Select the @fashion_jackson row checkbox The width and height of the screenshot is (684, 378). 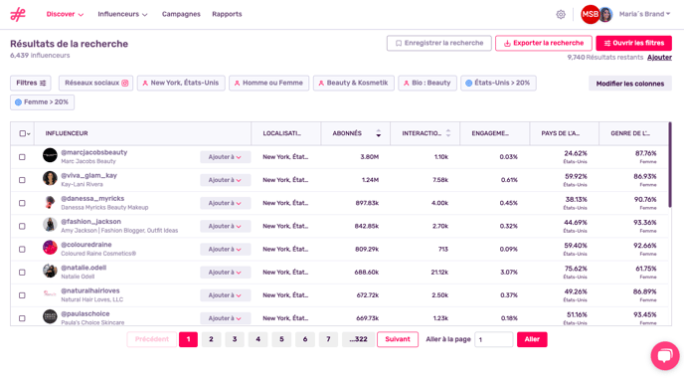pyautogui.click(x=22, y=227)
